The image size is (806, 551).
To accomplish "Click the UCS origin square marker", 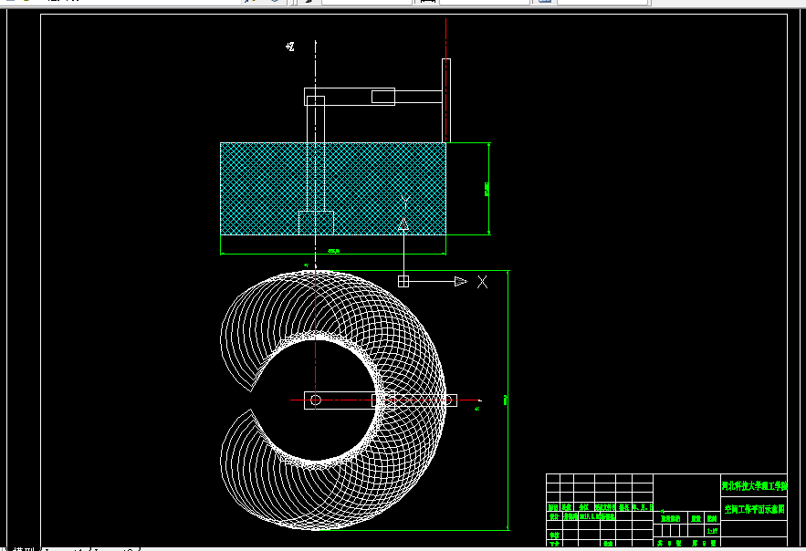I will 403,281.
